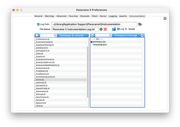
Task: Select the Channels tab
Action: coord(85,16)
